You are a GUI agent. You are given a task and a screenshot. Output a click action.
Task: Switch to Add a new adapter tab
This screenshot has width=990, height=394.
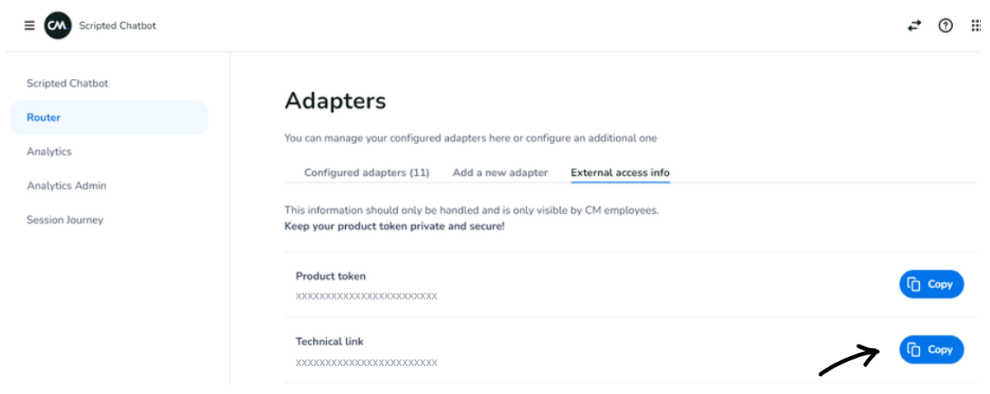click(500, 173)
